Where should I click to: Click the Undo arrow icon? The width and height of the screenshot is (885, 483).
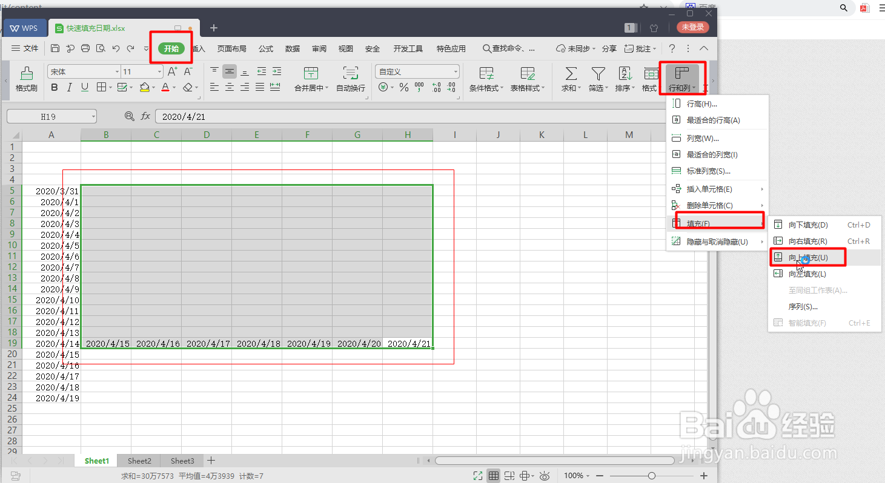(x=116, y=48)
